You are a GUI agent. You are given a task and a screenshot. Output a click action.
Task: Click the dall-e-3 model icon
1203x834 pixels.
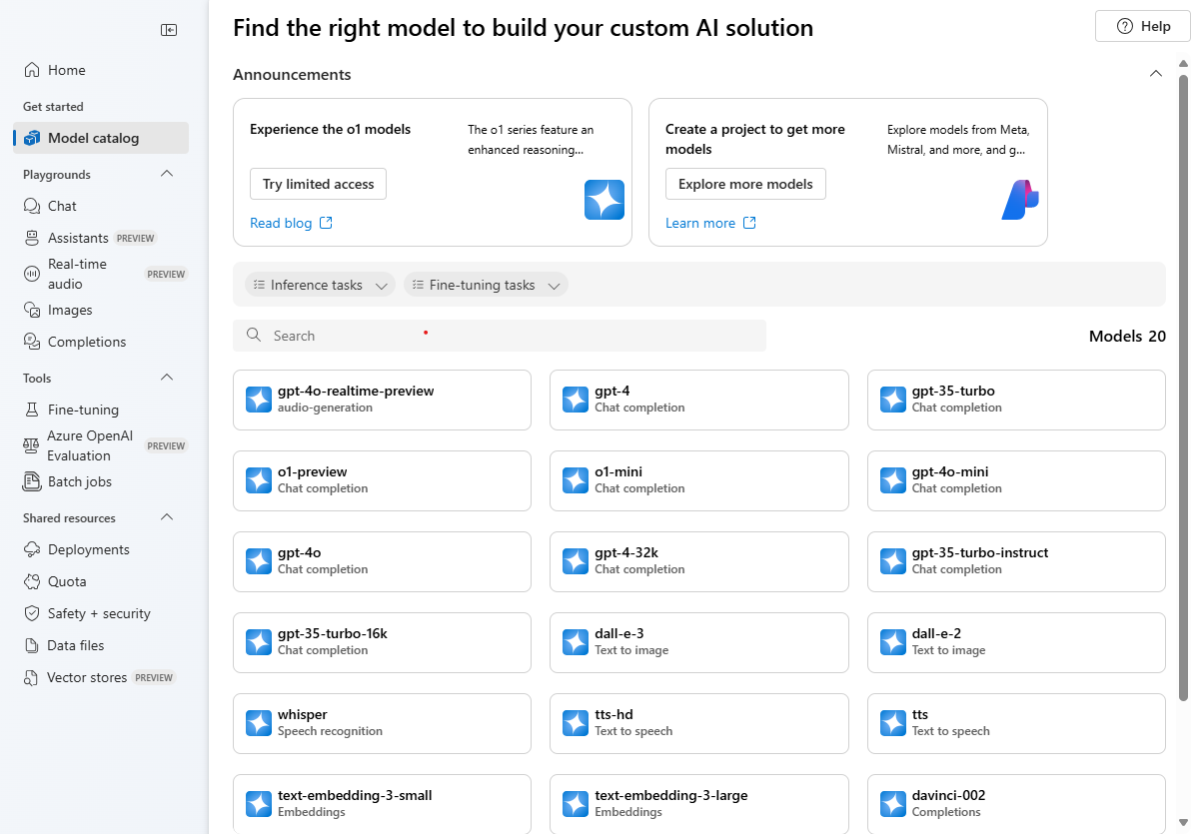(576, 642)
